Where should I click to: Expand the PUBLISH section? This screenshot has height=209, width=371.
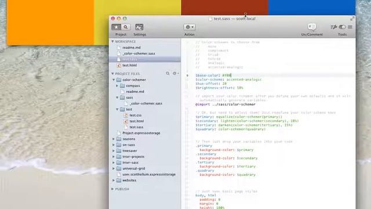click(112, 189)
